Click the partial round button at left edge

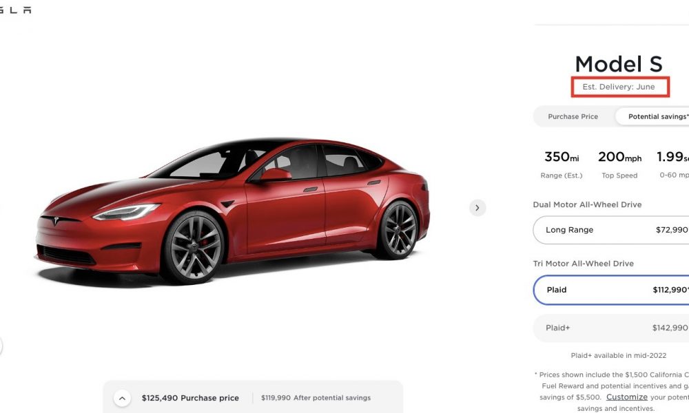pyautogui.click(x=1, y=346)
